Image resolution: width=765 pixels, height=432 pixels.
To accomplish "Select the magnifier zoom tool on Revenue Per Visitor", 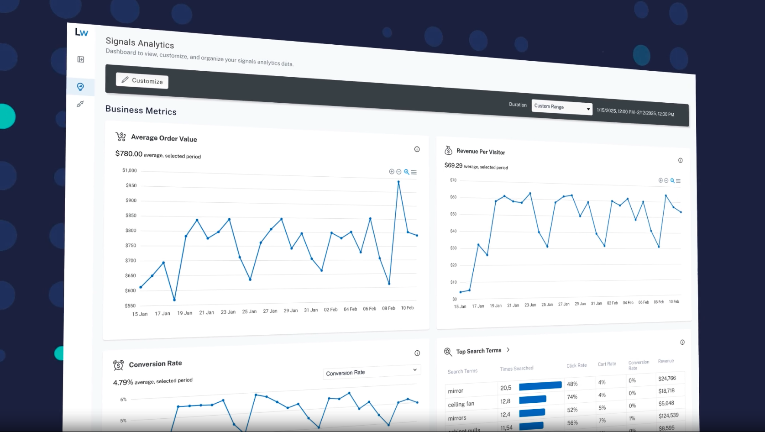I will point(672,180).
